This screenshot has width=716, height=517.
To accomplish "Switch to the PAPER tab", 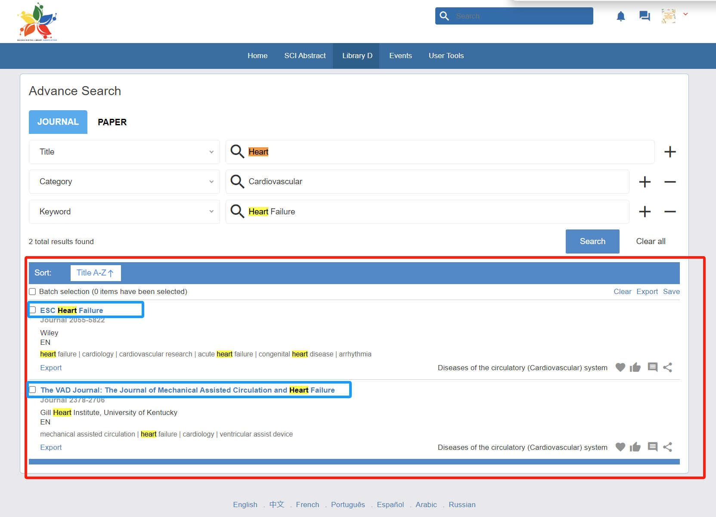I will tap(112, 122).
